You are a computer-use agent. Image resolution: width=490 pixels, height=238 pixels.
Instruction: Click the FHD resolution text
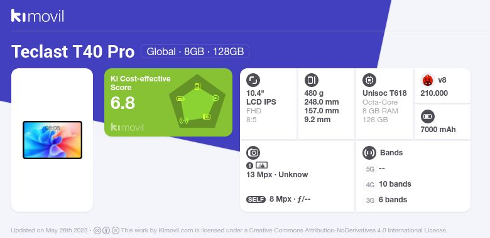tap(254, 111)
